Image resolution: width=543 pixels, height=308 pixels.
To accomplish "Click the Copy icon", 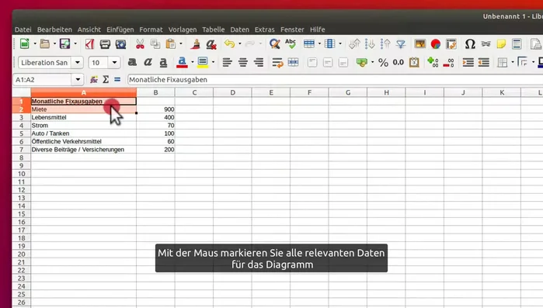I will [155, 44].
